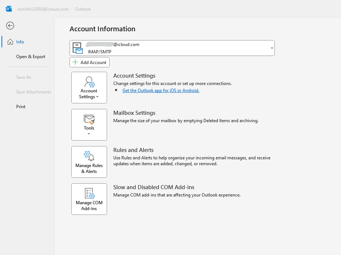Click Slow and Disabled COM Add-ins heading
341x255 pixels.
point(154,187)
